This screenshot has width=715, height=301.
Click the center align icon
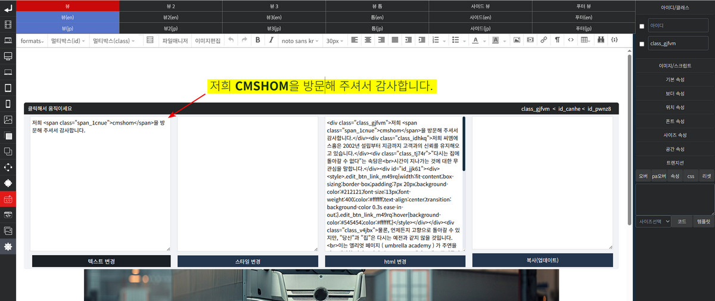(368, 41)
